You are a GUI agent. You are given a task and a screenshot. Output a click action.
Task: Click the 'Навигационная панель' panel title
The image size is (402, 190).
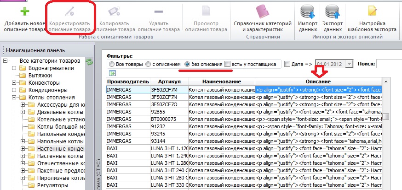[35, 50]
